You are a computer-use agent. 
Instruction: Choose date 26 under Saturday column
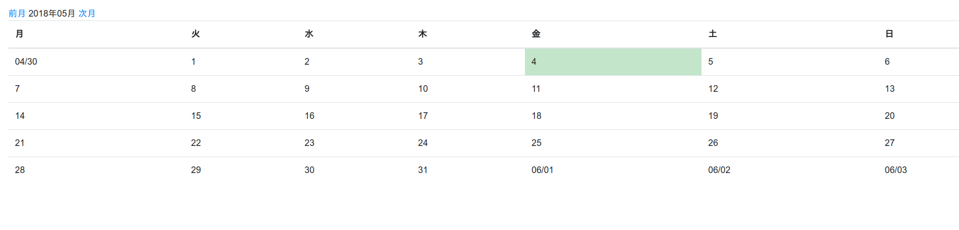pyautogui.click(x=713, y=143)
